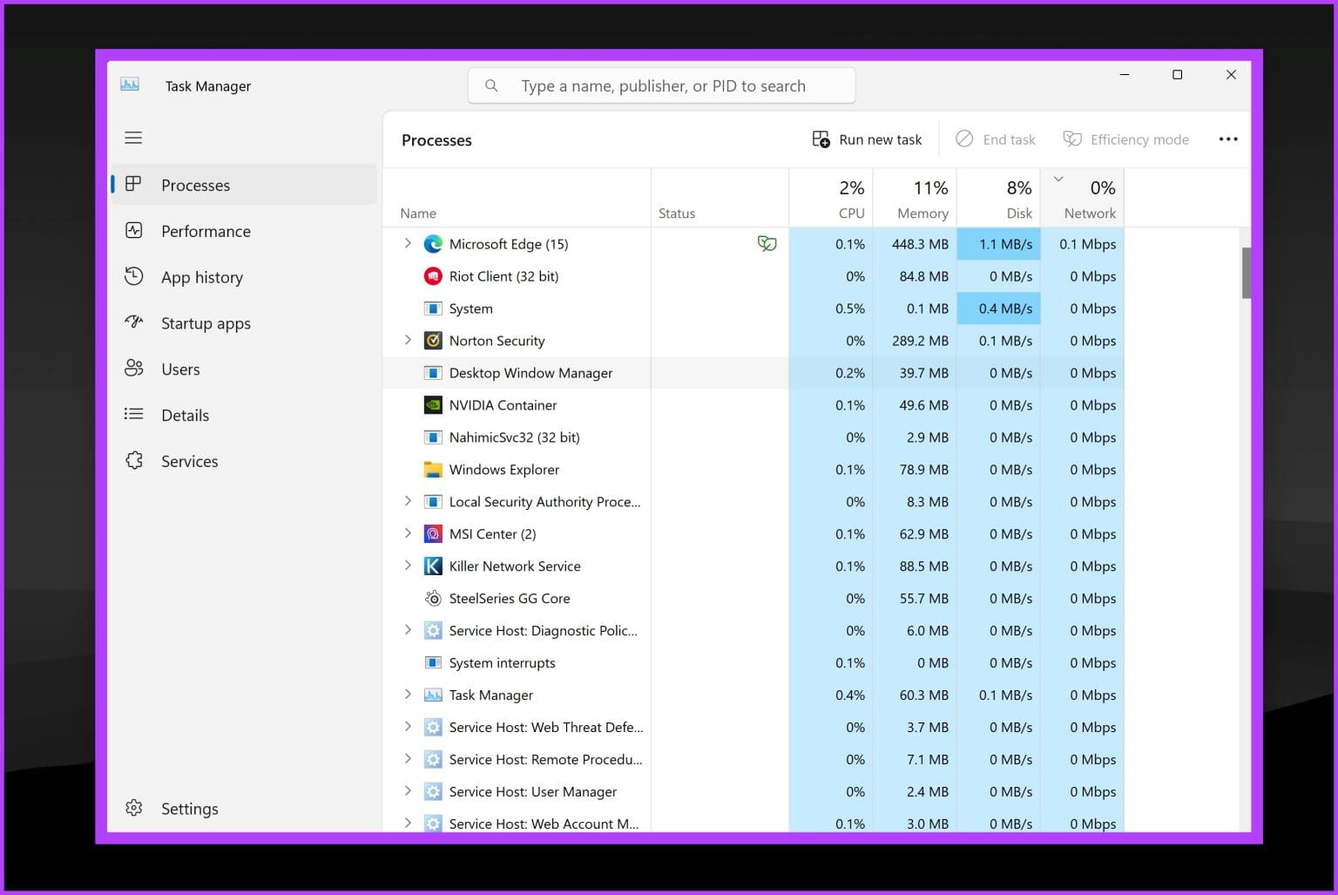Open Task Manager Settings

click(189, 809)
